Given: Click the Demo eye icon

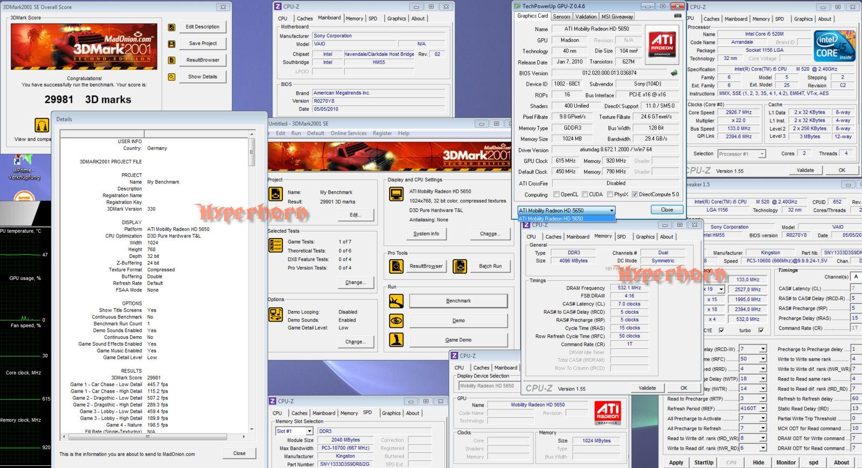Looking at the screenshot, I should pyautogui.click(x=397, y=320).
